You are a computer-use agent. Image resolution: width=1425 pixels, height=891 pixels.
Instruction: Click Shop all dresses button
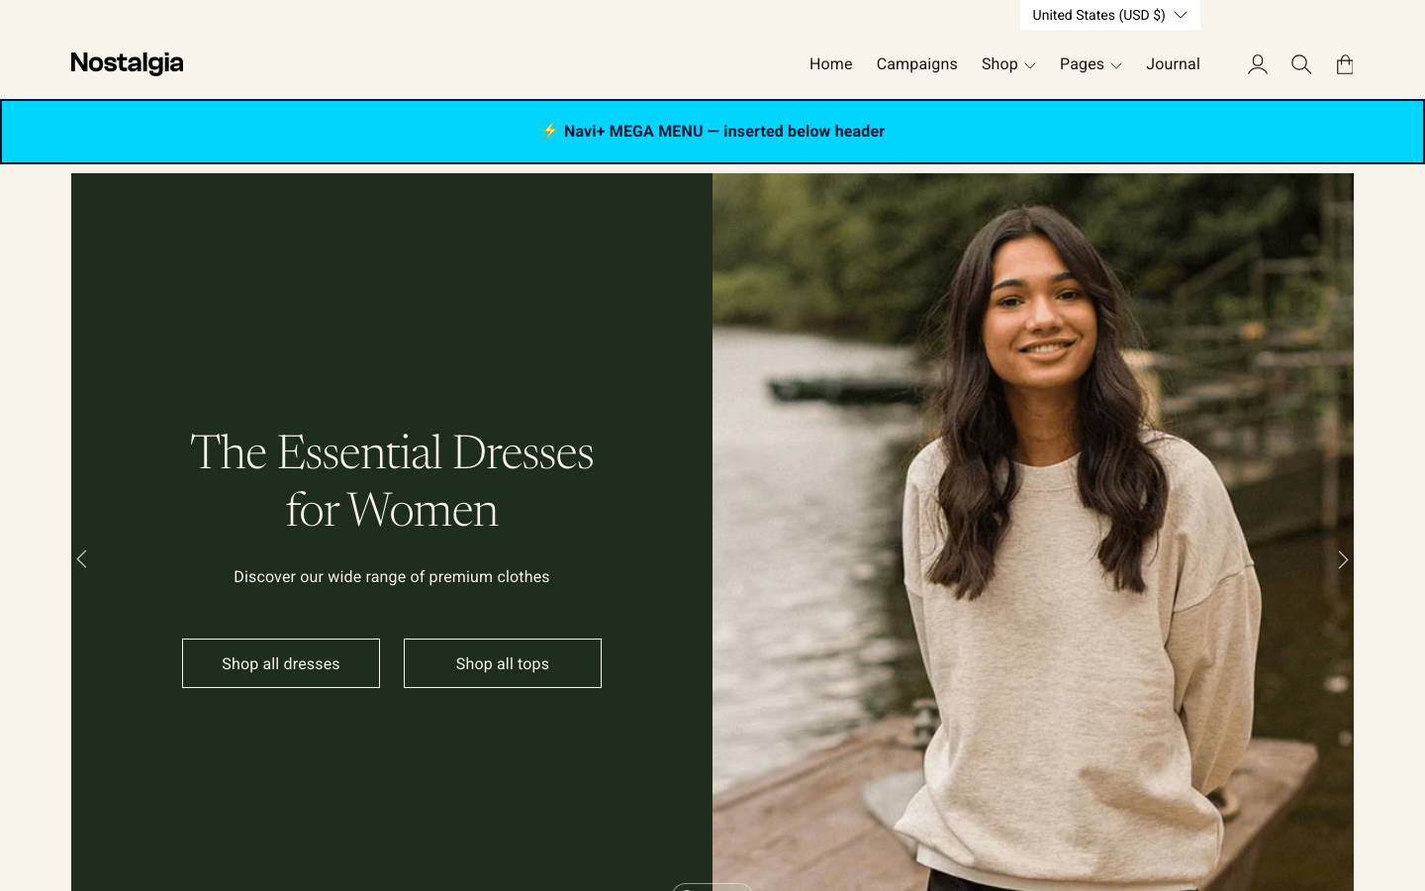tap(281, 663)
